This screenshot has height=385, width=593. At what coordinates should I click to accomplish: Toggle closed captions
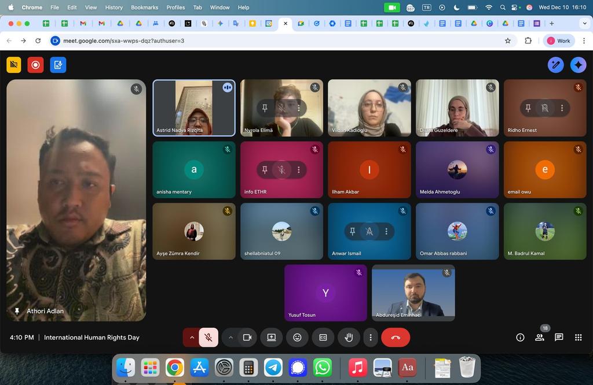click(323, 338)
